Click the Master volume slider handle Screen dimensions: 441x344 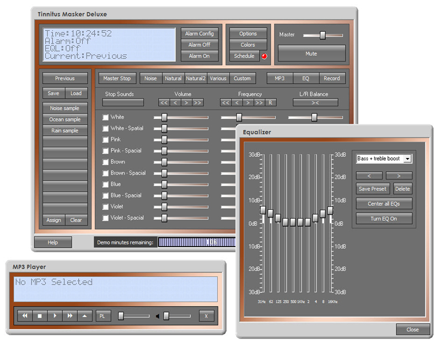(x=323, y=35)
